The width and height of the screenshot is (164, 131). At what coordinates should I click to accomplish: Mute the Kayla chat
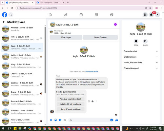136,41
